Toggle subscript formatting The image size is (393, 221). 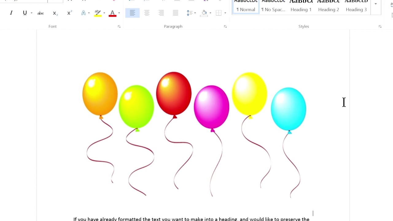click(55, 13)
